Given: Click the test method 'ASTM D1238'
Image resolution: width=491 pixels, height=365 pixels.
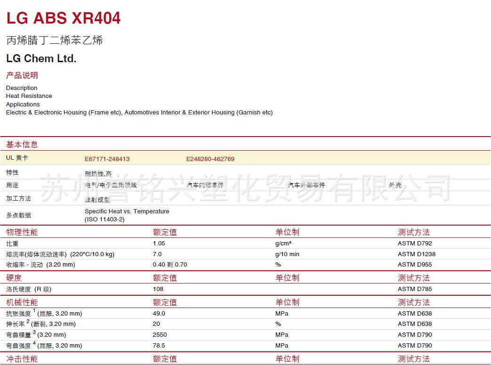Looking at the screenshot, I should (417, 254).
